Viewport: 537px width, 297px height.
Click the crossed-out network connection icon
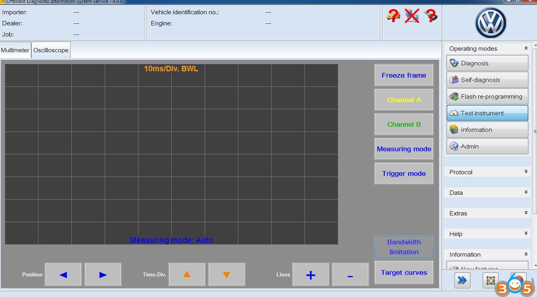(x=412, y=16)
